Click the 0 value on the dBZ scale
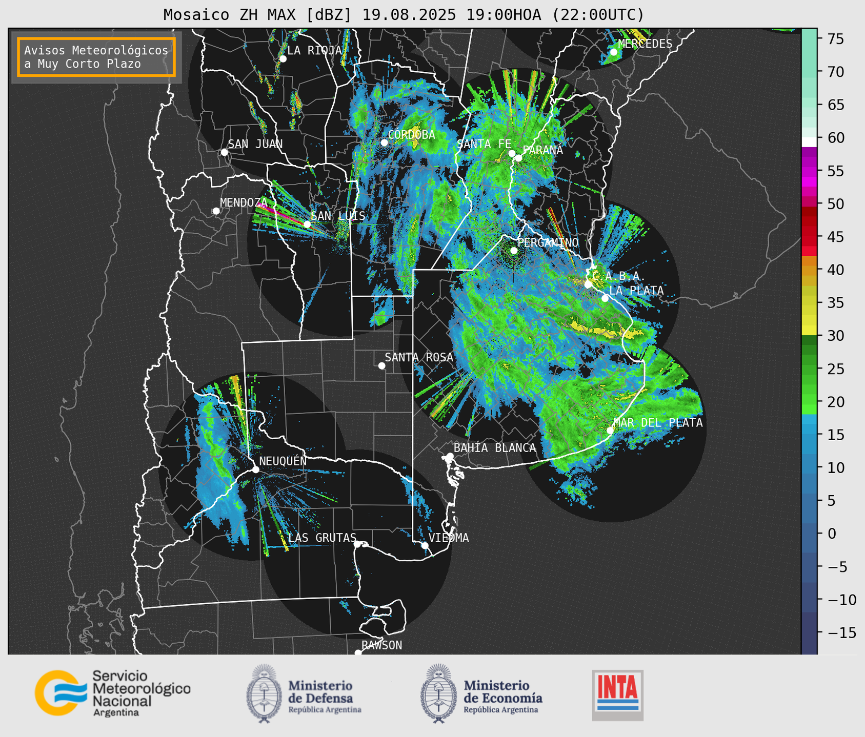This screenshot has height=737, width=865. coord(831,534)
